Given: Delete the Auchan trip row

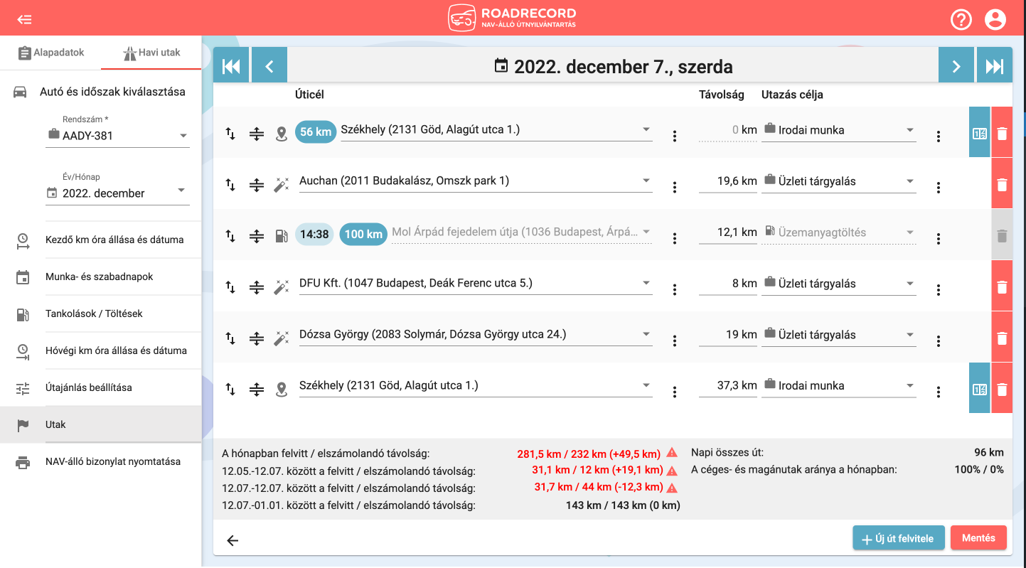Looking at the screenshot, I should click(x=1002, y=184).
